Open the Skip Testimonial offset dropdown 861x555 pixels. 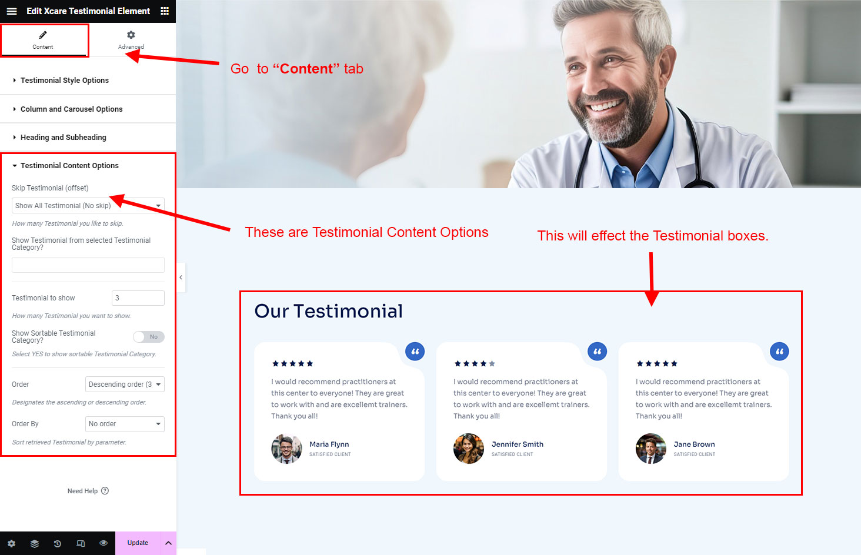click(x=88, y=206)
